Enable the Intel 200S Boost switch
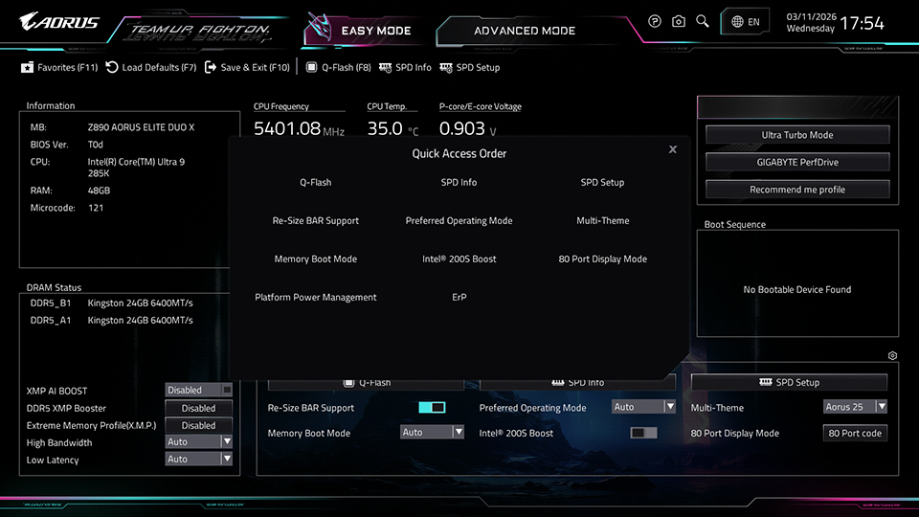Screen dimensions: 919x517 tap(643, 434)
